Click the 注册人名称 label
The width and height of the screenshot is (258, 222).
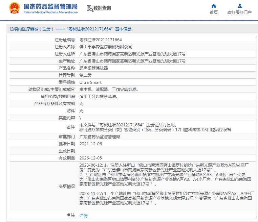pos(65,47)
